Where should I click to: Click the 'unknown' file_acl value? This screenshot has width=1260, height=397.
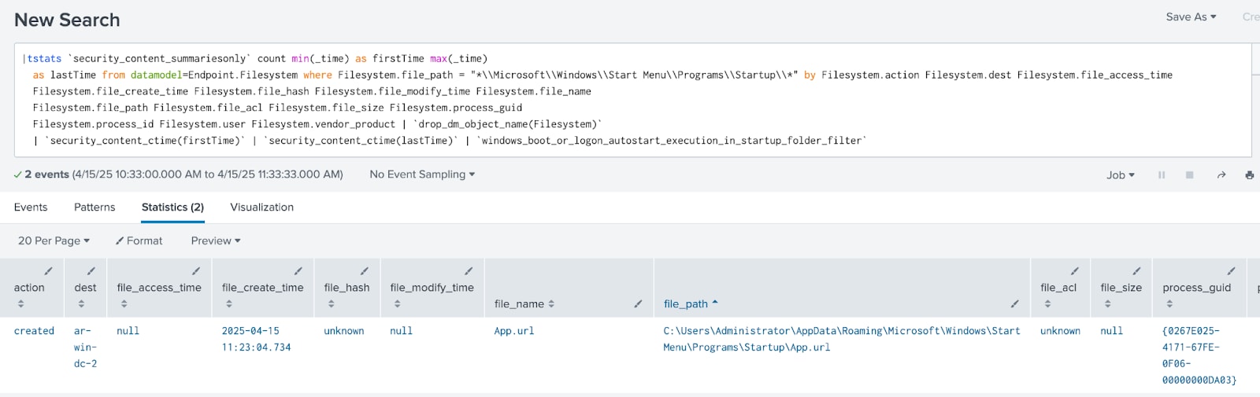pos(1060,331)
